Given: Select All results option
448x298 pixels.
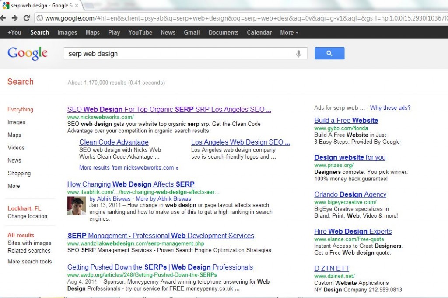Looking at the screenshot, I should [21, 235].
